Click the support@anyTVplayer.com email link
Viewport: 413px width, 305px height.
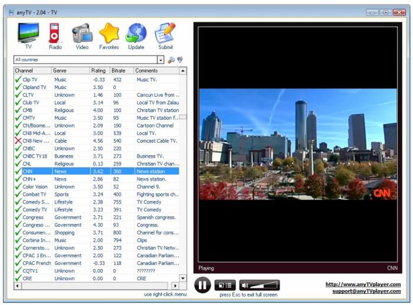point(366,291)
